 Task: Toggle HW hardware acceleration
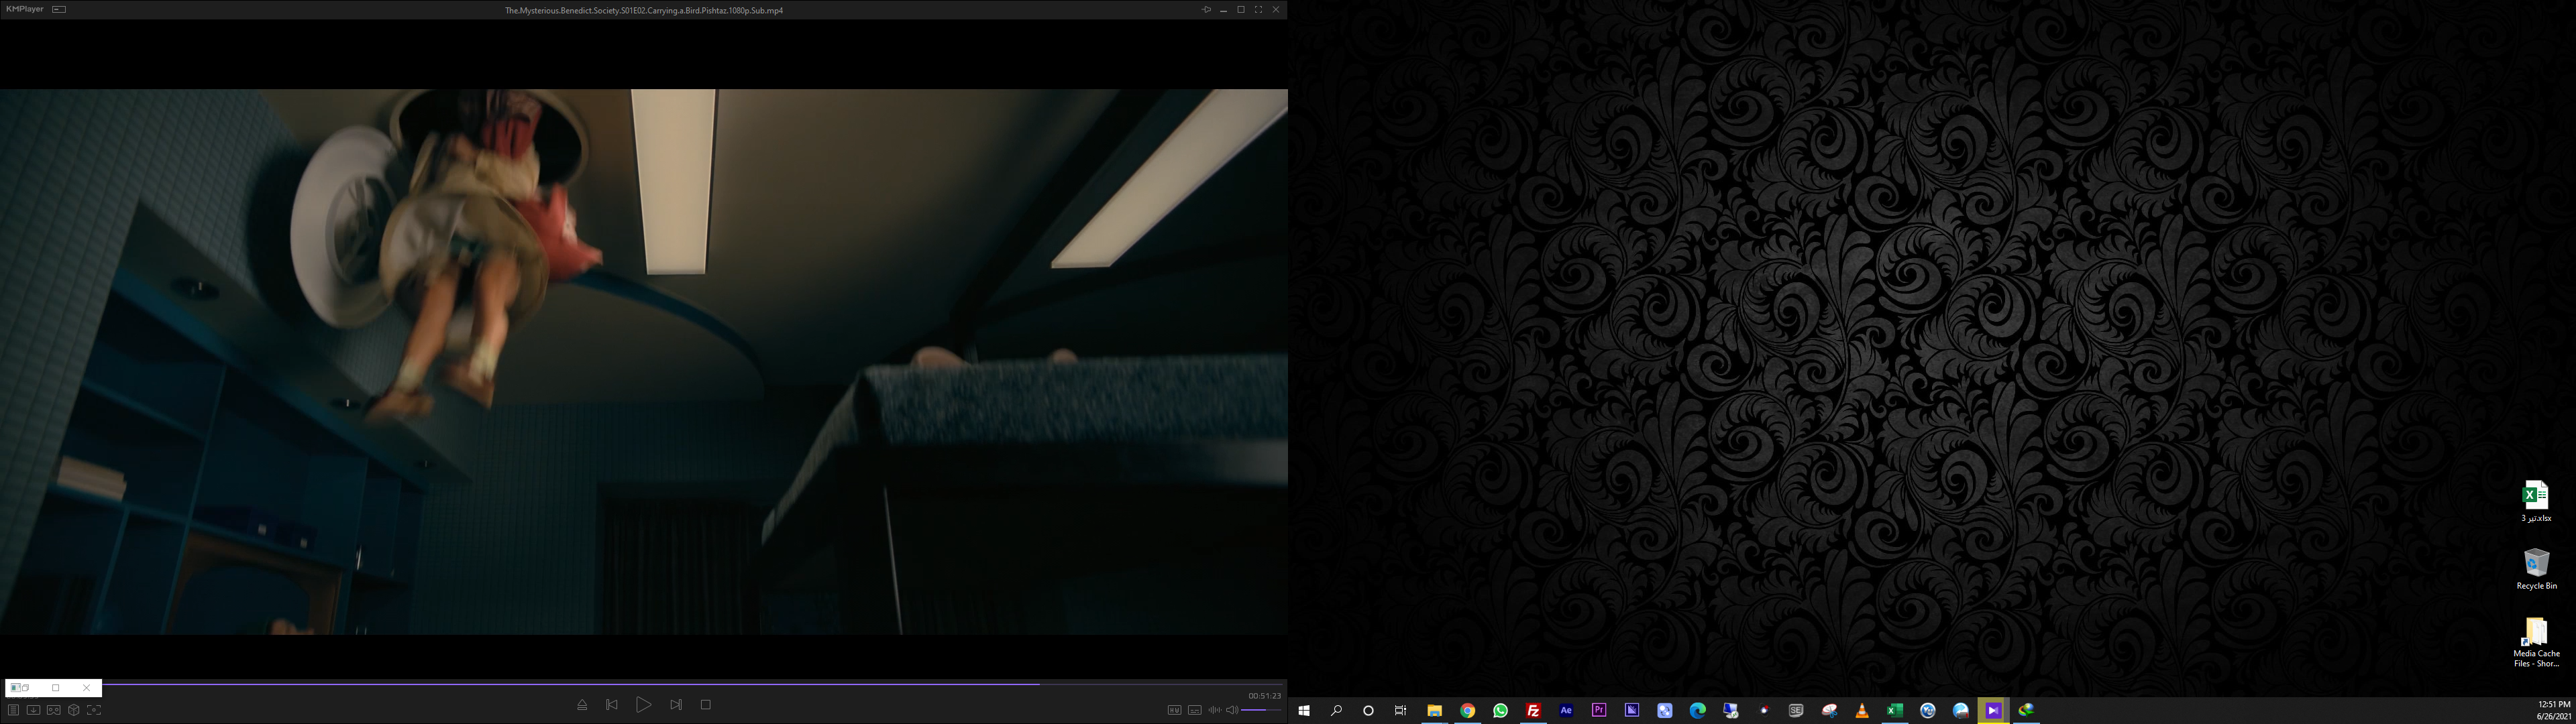[x=1174, y=710]
